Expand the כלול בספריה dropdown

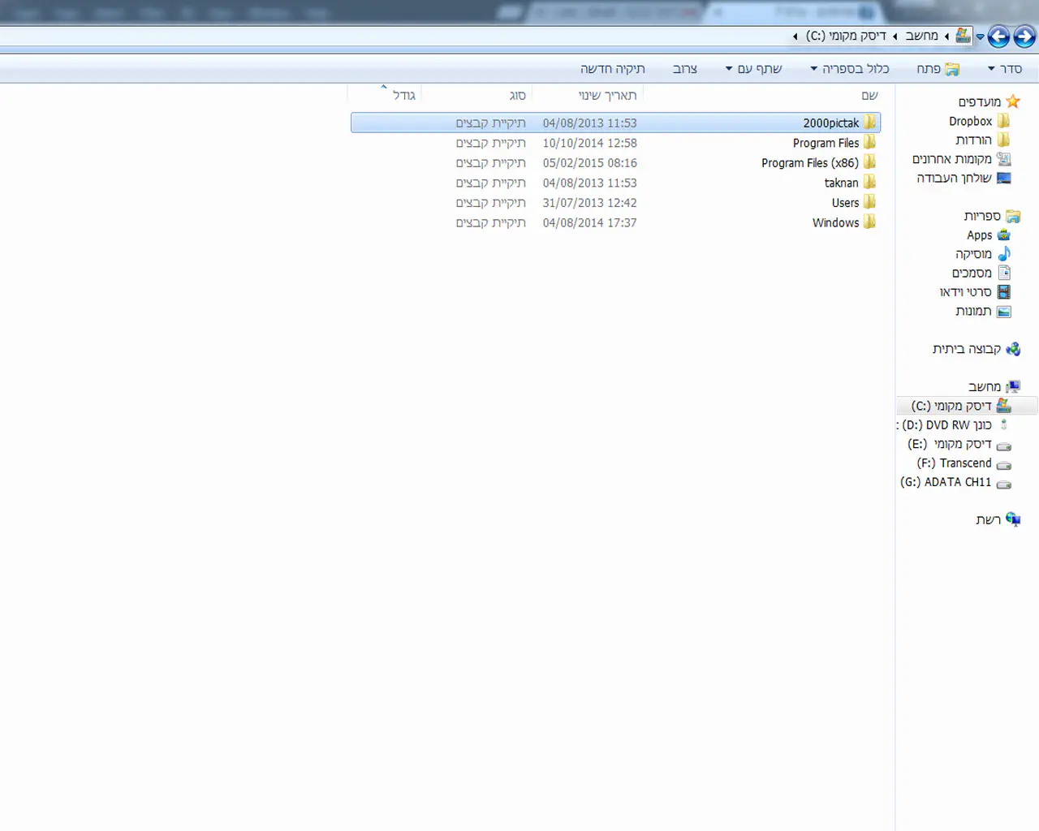coord(850,69)
